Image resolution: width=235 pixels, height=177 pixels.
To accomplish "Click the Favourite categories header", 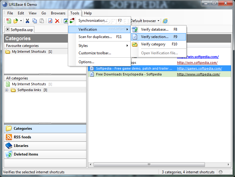I will (36, 46).
